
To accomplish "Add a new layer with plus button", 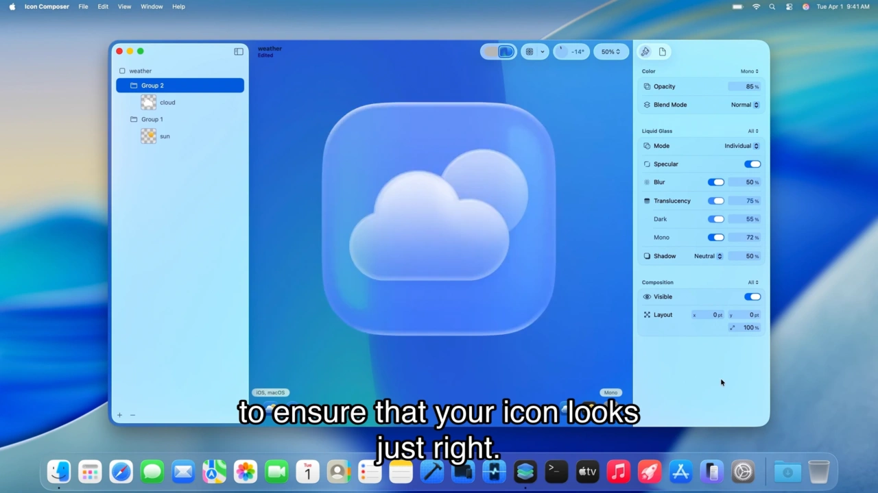I will tap(119, 415).
